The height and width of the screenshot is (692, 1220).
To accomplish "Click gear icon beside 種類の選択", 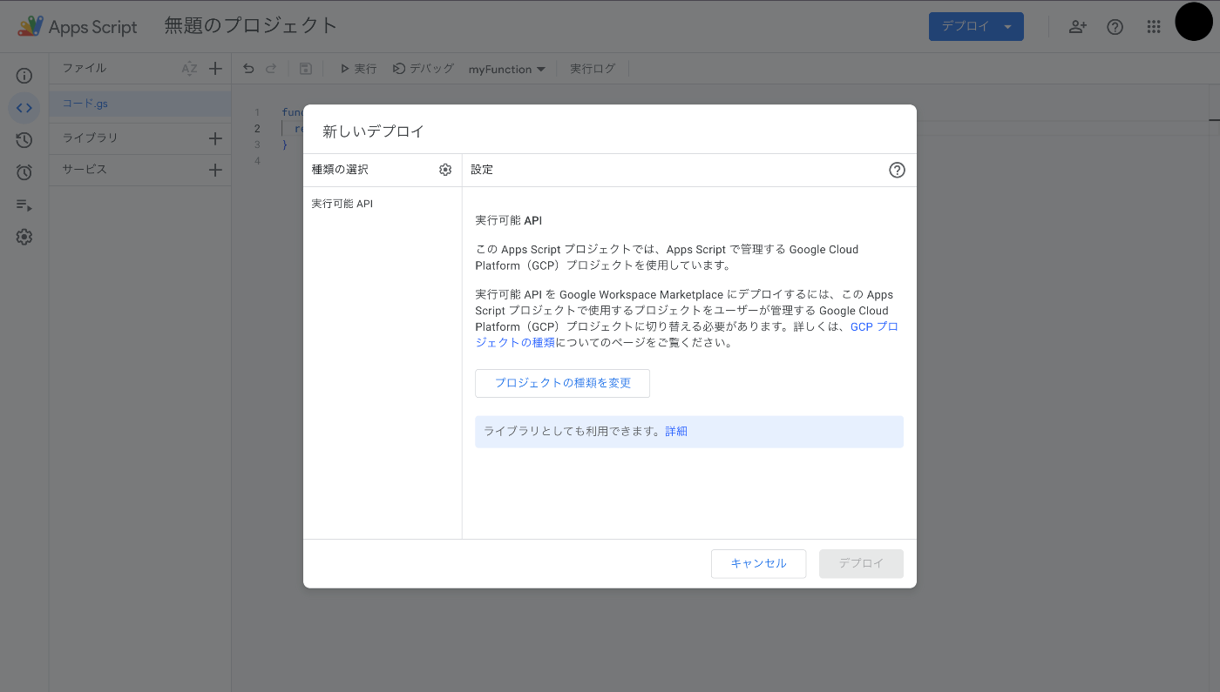I will (445, 170).
